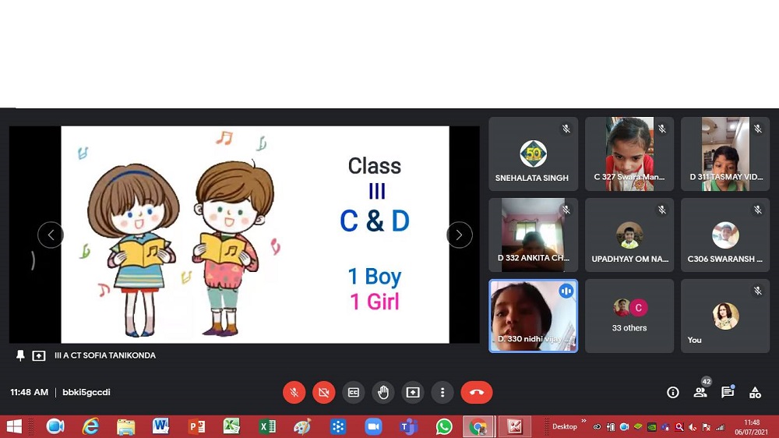Open the meeting details info icon

(x=673, y=393)
